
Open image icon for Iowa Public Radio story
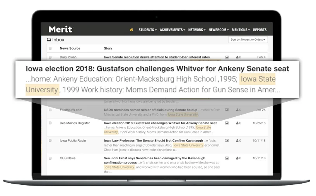227,140
